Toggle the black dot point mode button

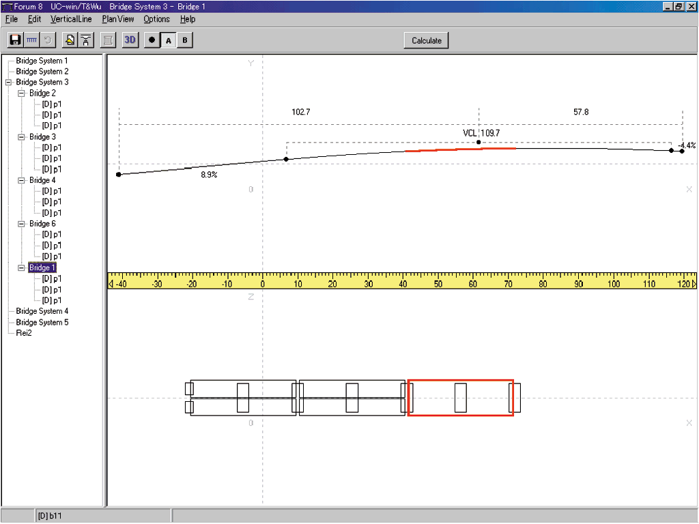pos(152,40)
